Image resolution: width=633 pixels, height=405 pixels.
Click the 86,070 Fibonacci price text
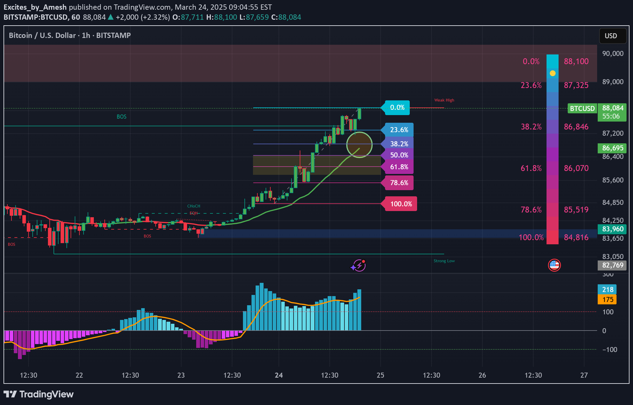click(x=576, y=168)
